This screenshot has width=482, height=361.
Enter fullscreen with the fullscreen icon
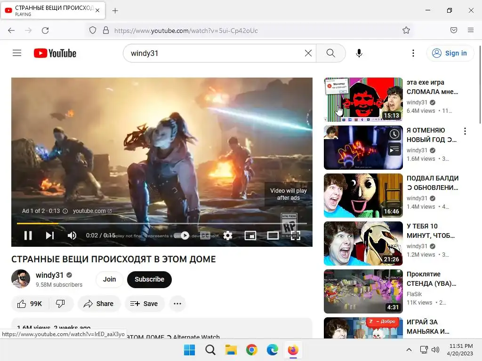pyautogui.click(x=296, y=235)
